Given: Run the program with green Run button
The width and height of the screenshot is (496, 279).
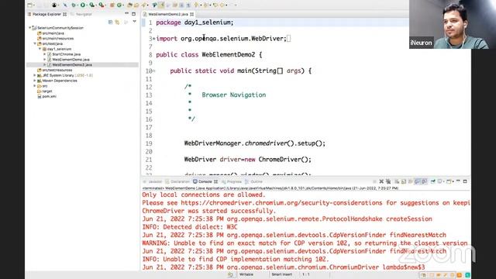Looking at the screenshot, I should point(83,5).
